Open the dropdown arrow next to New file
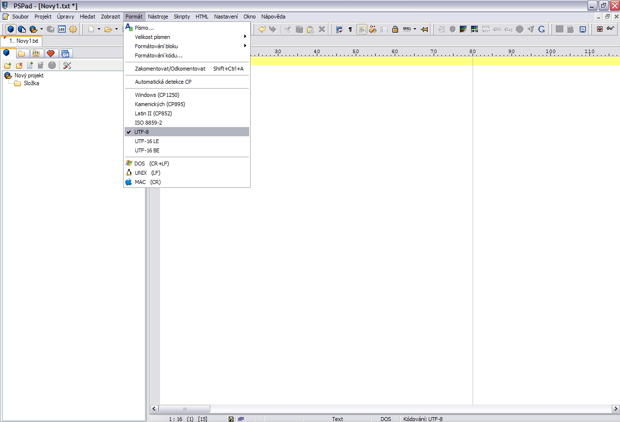The height and width of the screenshot is (422, 620). [99, 29]
